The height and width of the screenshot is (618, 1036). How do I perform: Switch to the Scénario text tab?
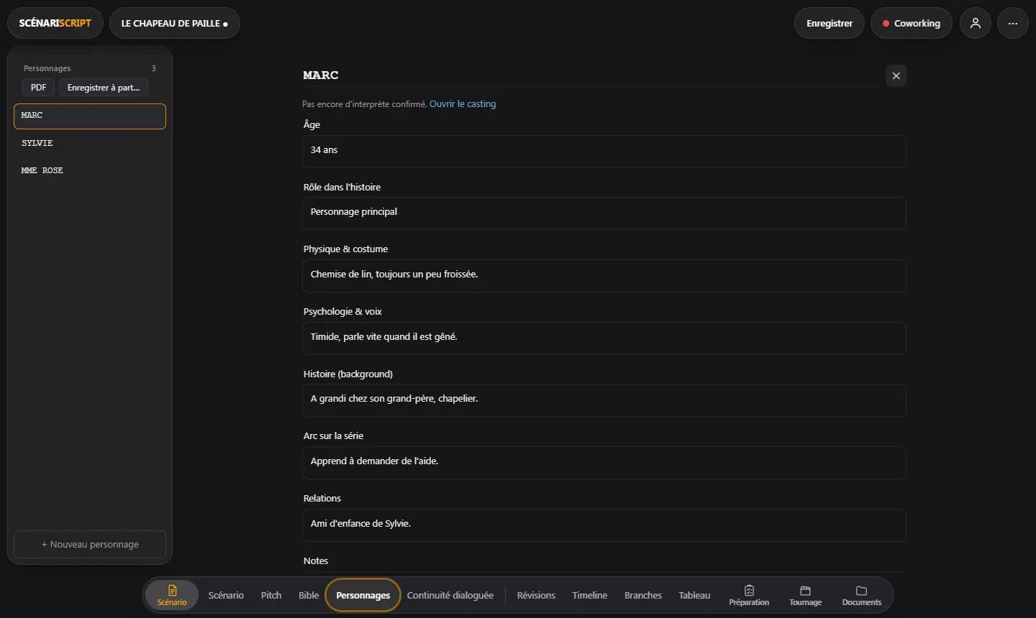pyautogui.click(x=226, y=595)
